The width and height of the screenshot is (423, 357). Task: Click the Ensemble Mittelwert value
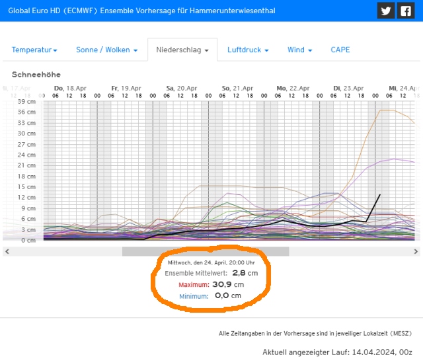point(245,272)
